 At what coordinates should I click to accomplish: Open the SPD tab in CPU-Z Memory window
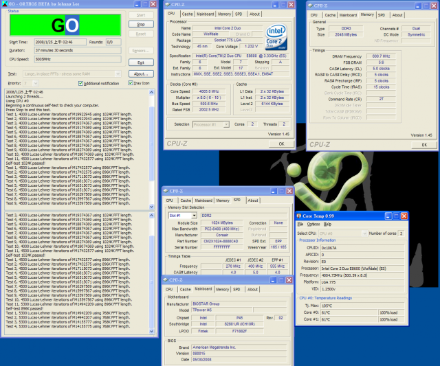382,15
